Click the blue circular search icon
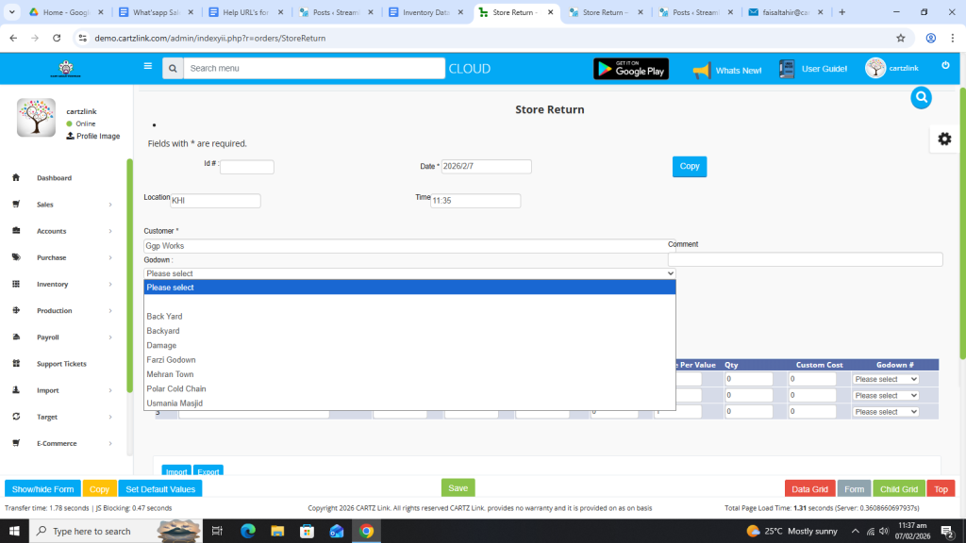This screenshot has height=543, width=966. 922,97
